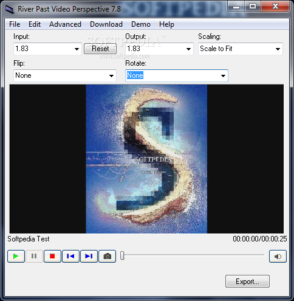Viewport: 294px width, 301px height.
Task: Open the Demo menu
Action: (141, 24)
